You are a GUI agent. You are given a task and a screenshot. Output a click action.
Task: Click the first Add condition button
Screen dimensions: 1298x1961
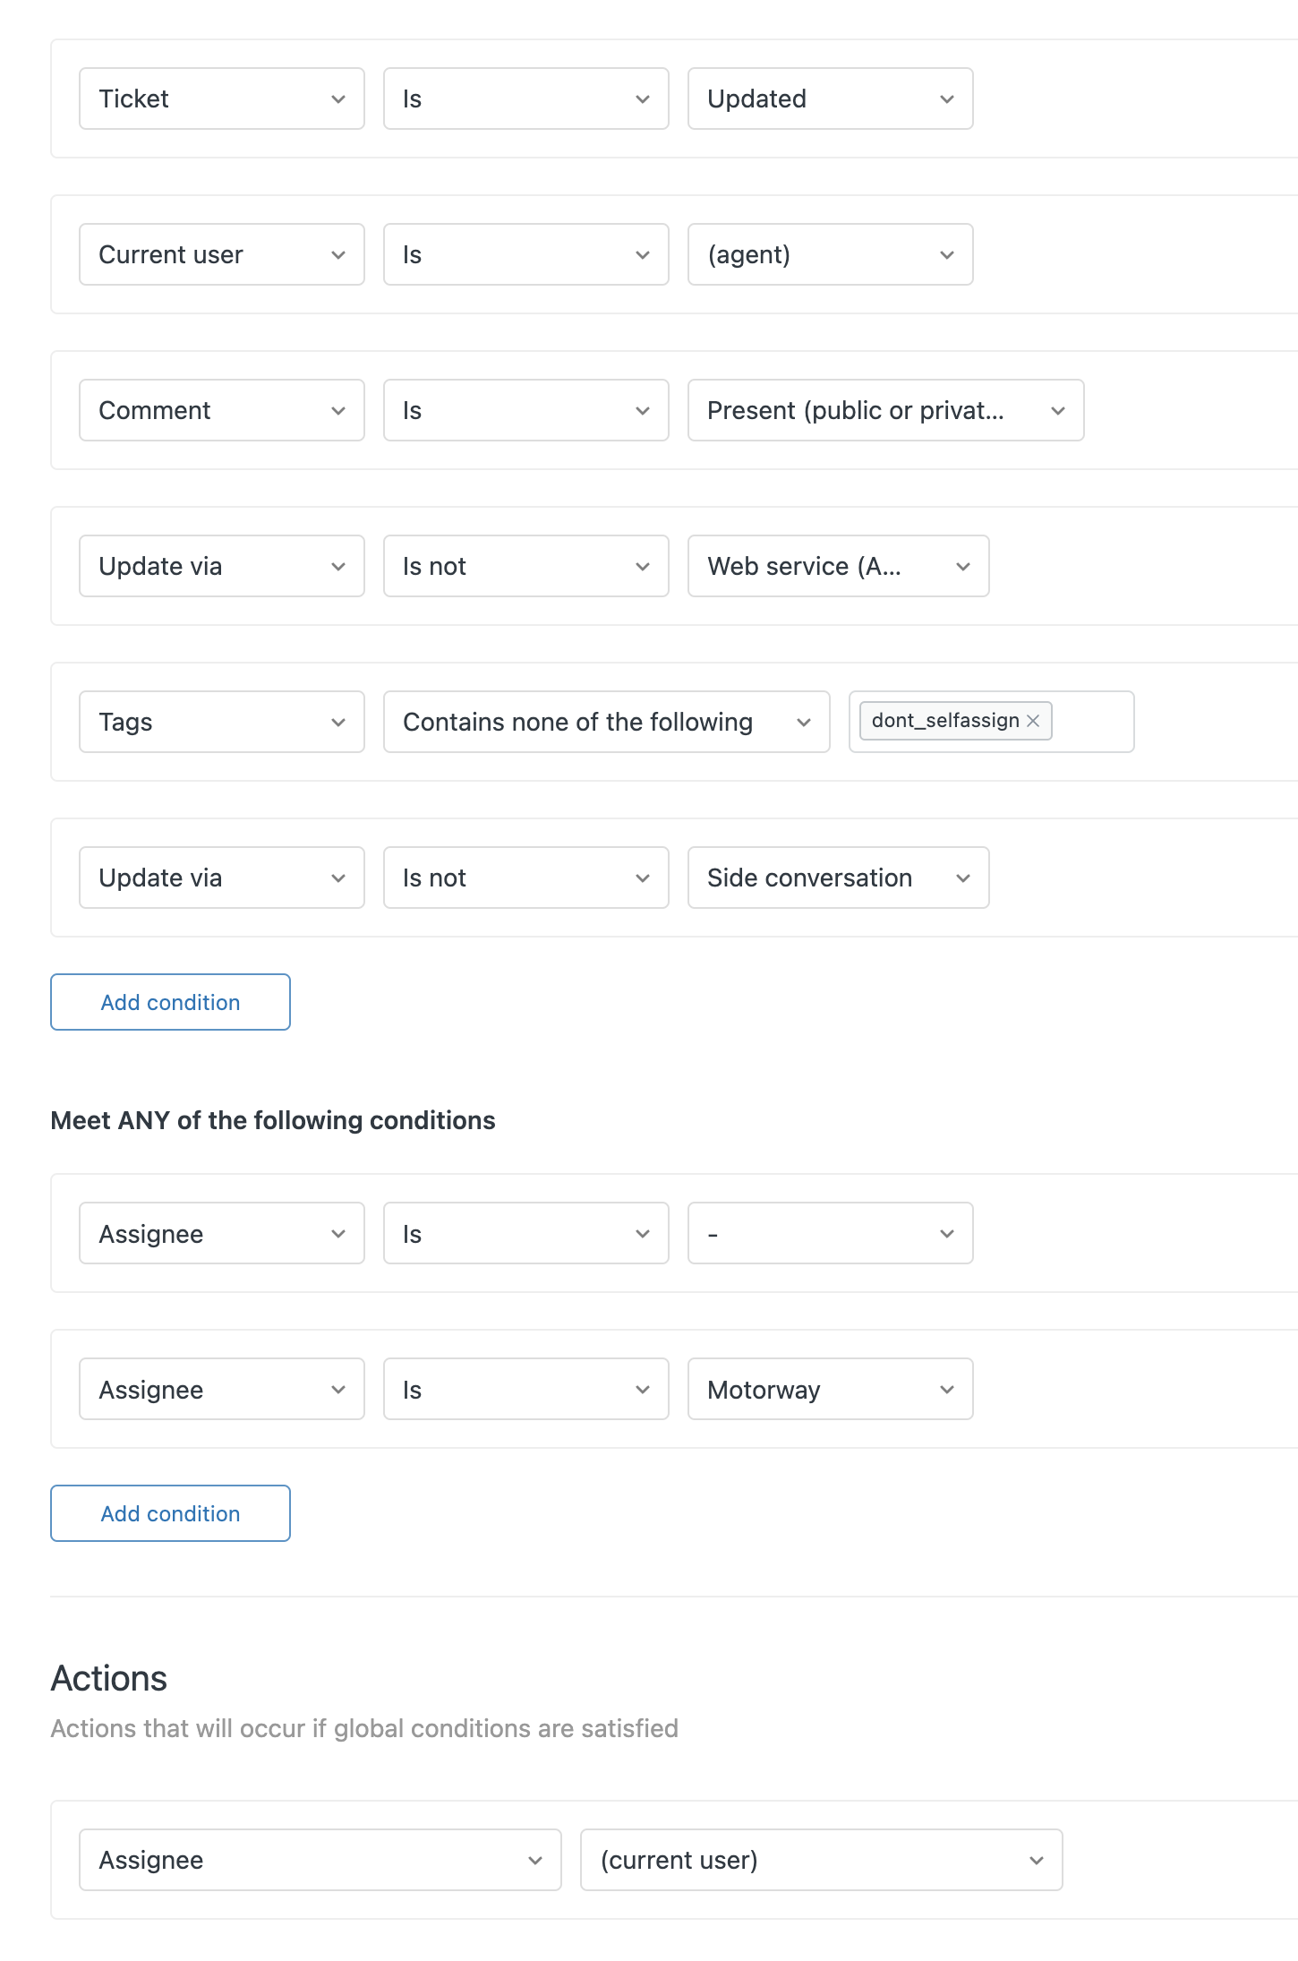click(170, 1002)
